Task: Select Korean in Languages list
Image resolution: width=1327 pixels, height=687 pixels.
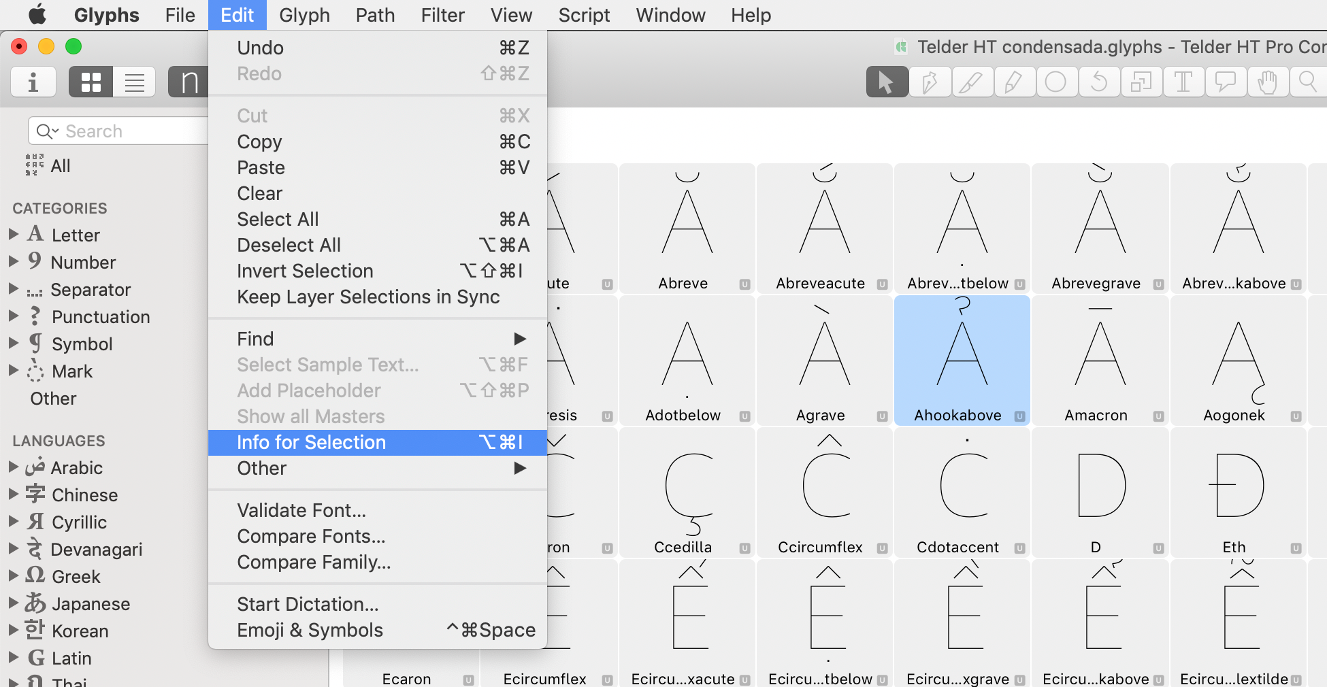Action: (x=80, y=631)
